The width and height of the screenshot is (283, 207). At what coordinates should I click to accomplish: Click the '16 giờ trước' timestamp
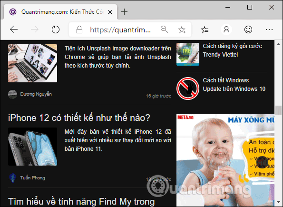coord(158,96)
